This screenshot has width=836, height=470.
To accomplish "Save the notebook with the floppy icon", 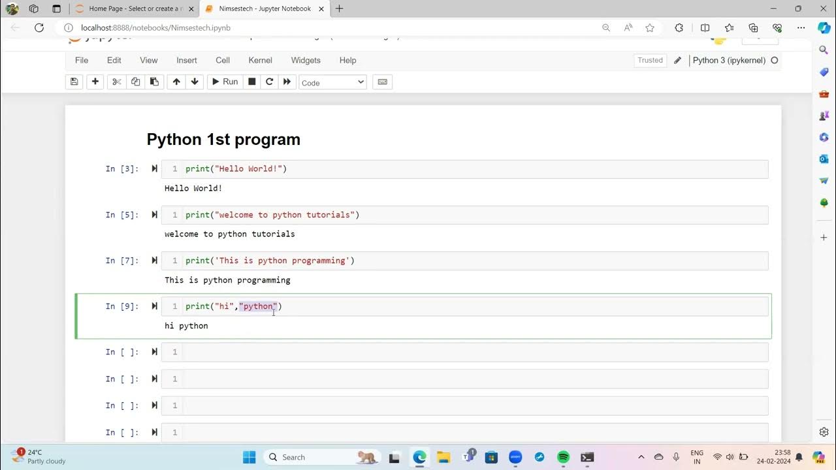I will click(74, 82).
